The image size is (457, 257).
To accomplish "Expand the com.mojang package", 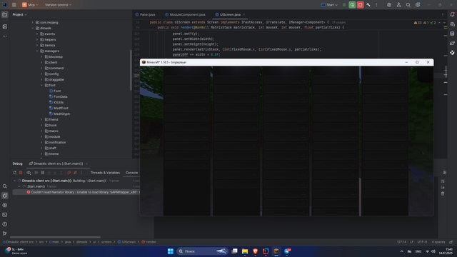I will [x=33, y=22].
